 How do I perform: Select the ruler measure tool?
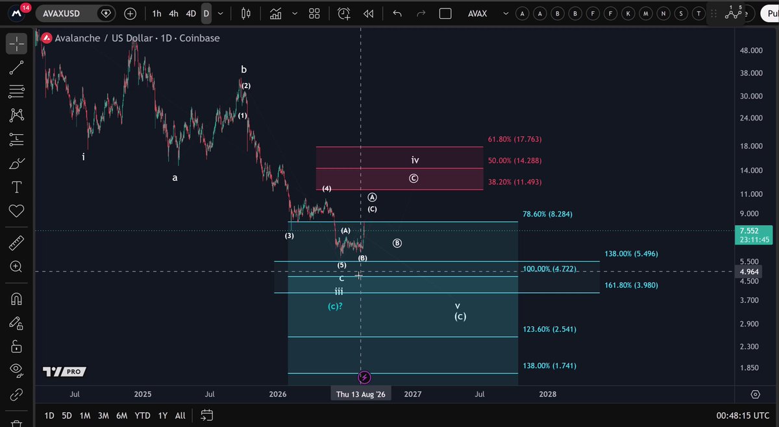16,243
